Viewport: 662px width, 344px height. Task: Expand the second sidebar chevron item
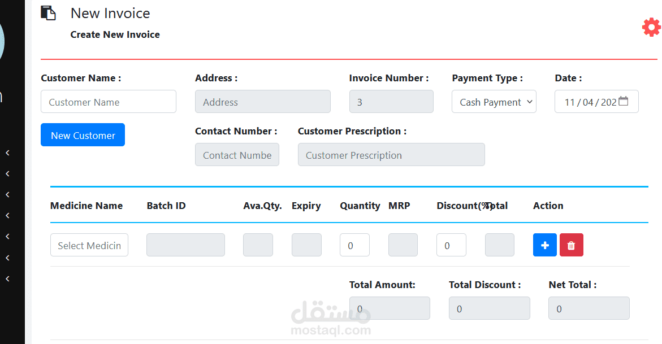coord(7,173)
